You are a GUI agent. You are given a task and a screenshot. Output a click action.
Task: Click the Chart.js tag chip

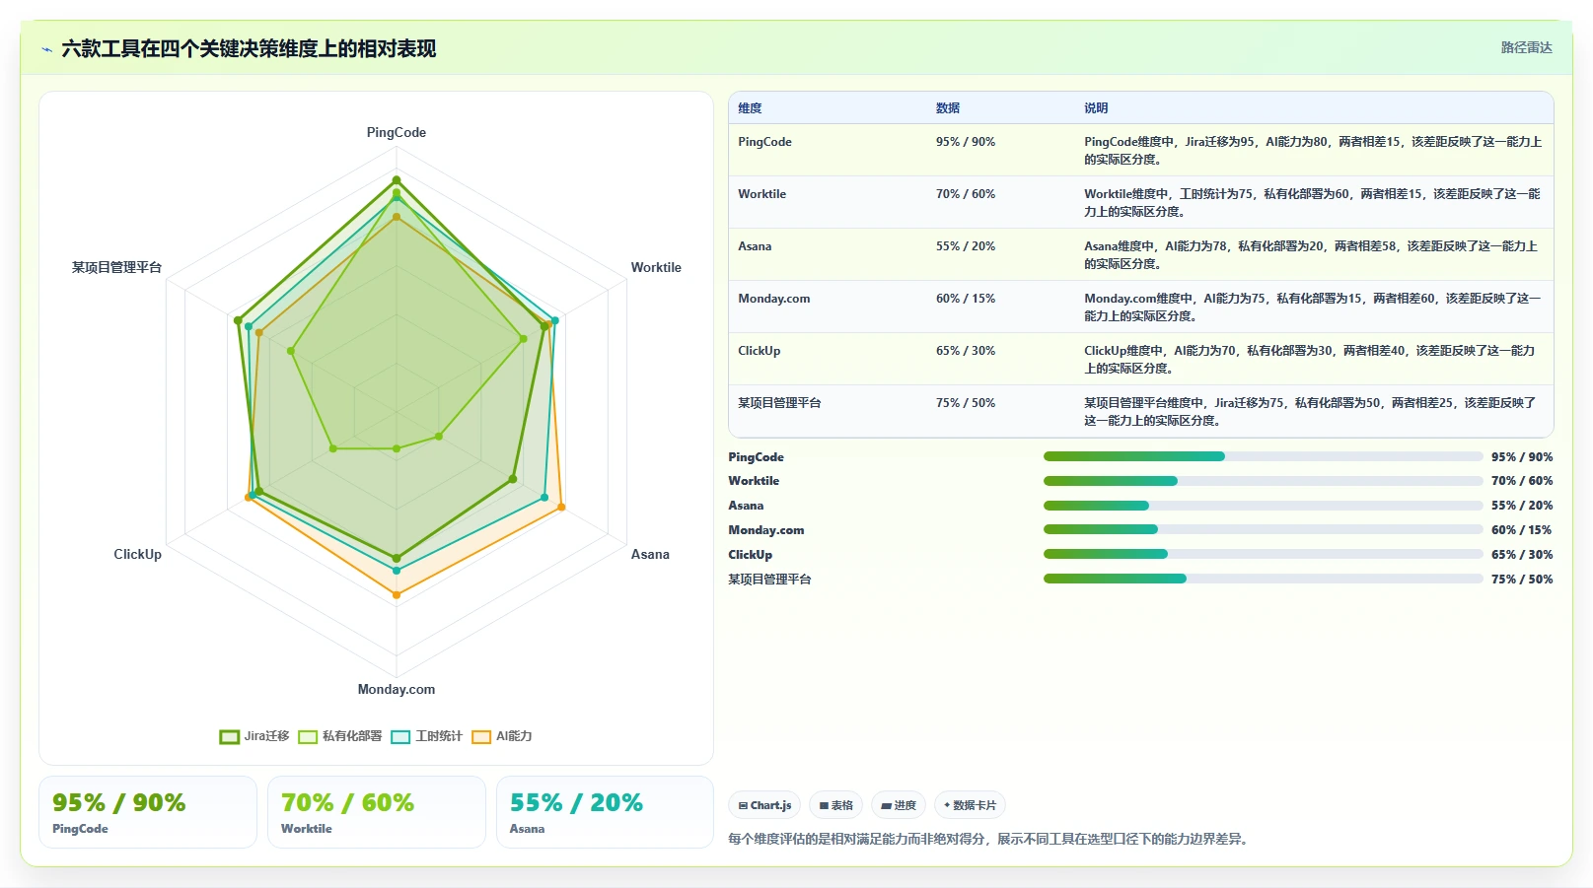click(x=764, y=805)
